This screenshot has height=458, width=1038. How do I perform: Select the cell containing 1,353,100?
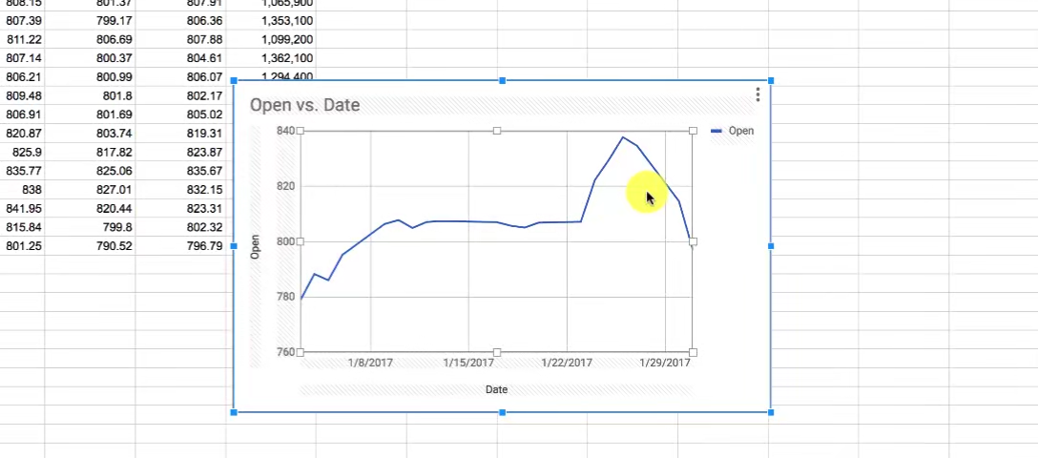[x=286, y=20]
